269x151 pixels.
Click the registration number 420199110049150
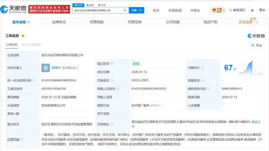click(x=54, y=89)
